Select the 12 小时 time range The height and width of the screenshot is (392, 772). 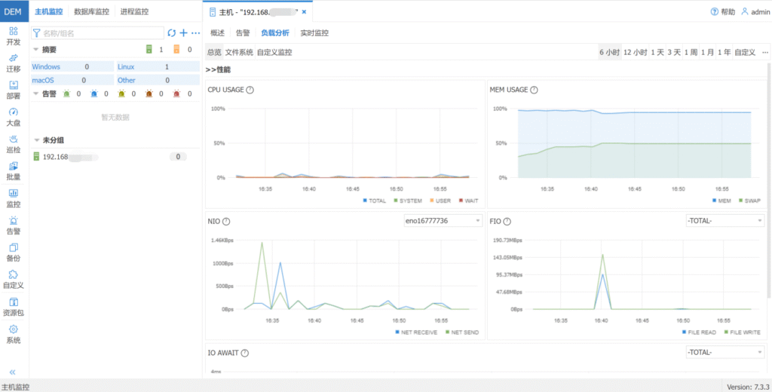pos(635,52)
